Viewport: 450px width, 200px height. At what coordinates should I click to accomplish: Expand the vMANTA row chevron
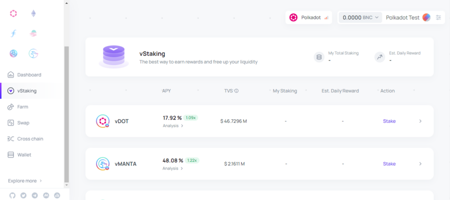point(421,164)
